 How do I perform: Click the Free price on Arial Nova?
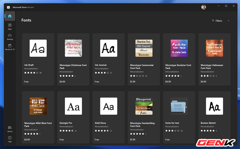click(x=97, y=140)
